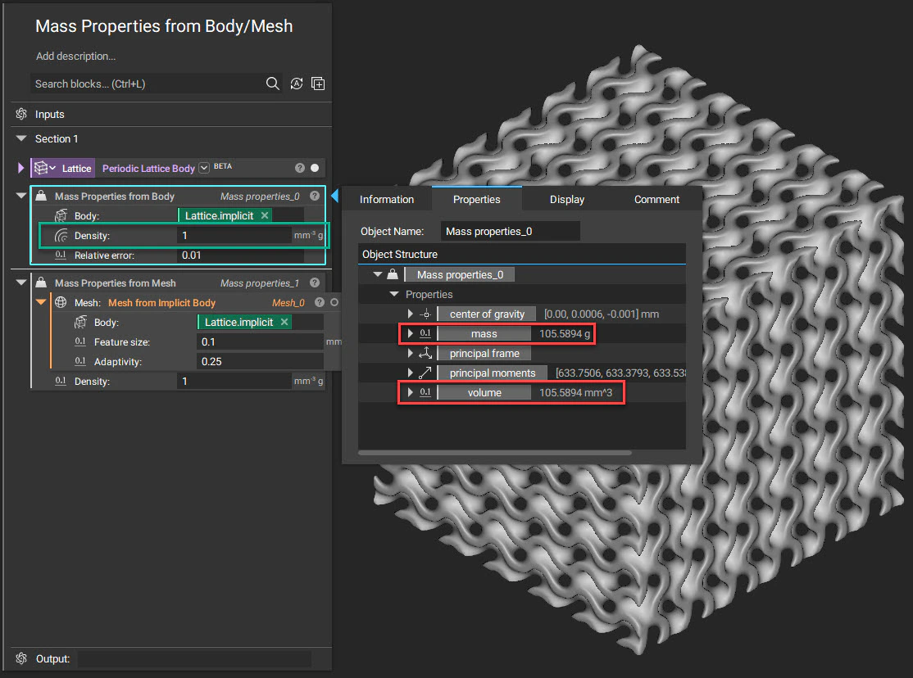Open help for Periodic Lattice Body block
The width and height of the screenshot is (913, 678).
tap(300, 168)
